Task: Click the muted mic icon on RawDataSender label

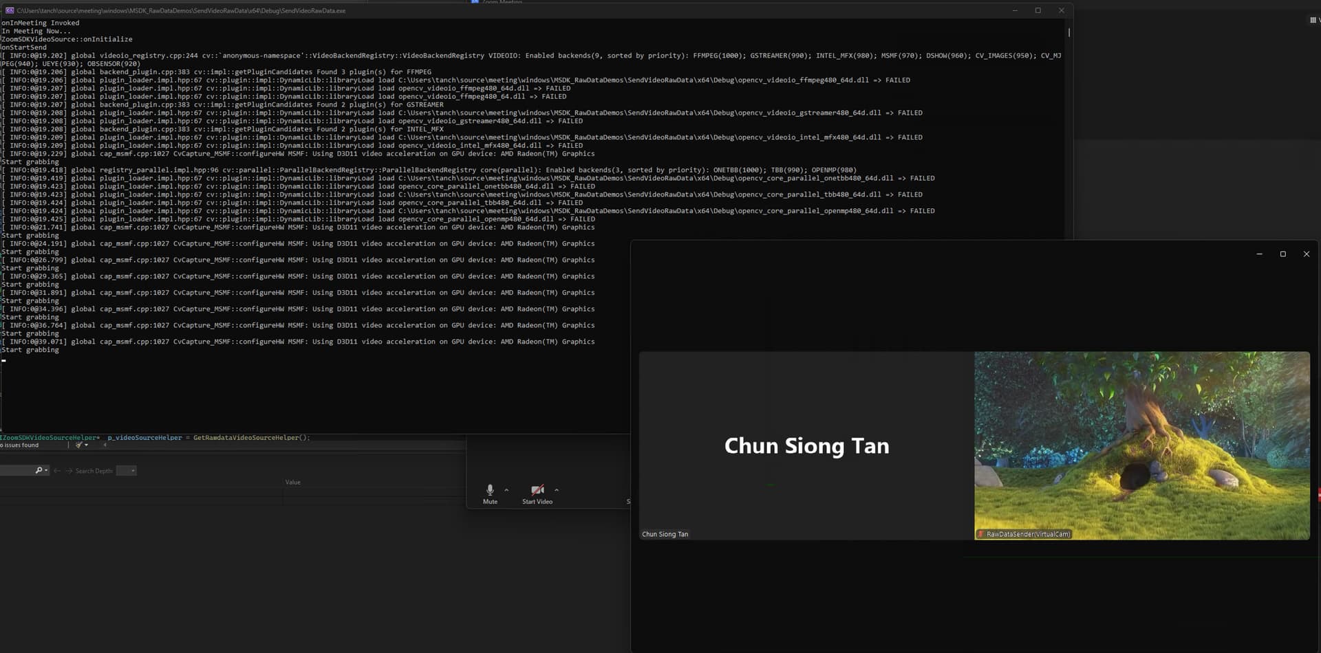Action: coord(980,534)
